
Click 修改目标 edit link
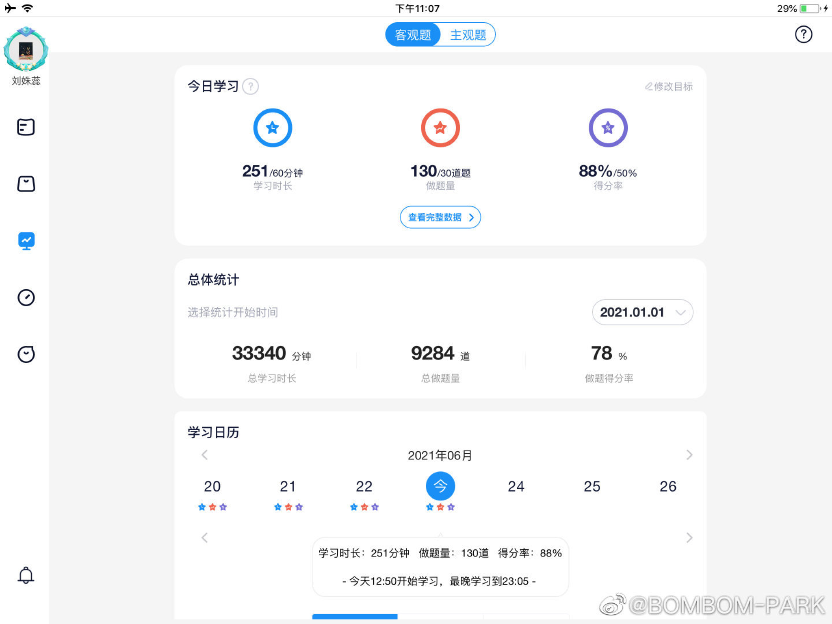click(x=669, y=87)
